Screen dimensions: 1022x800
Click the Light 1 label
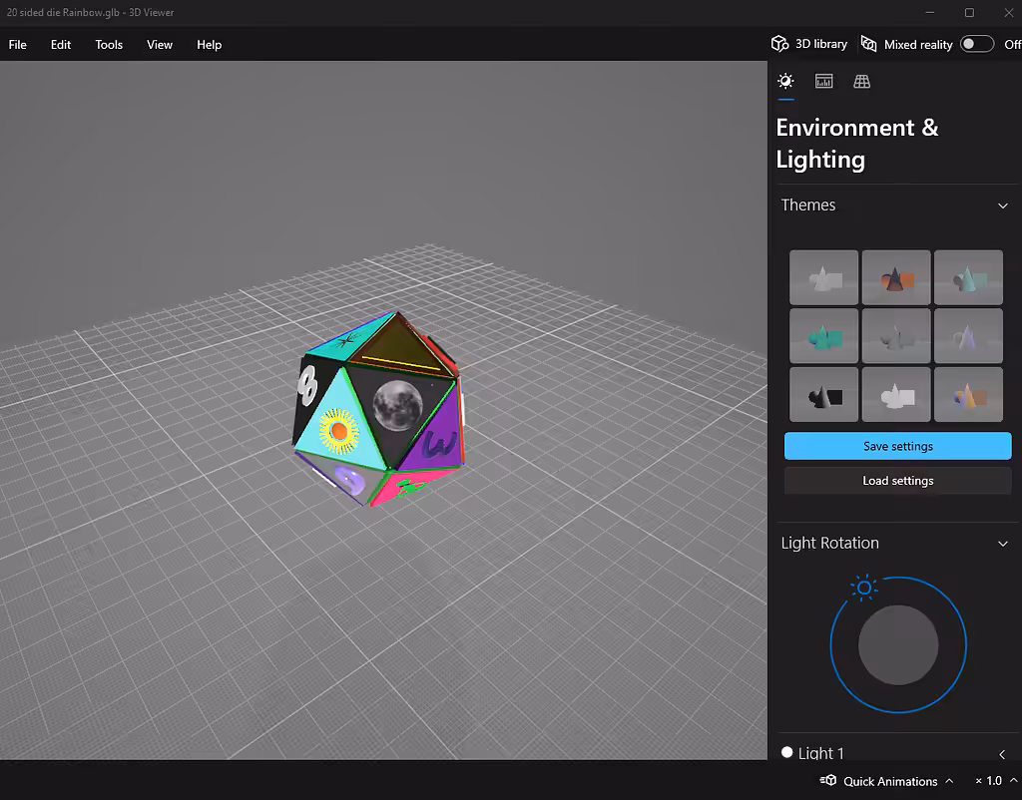click(x=820, y=753)
